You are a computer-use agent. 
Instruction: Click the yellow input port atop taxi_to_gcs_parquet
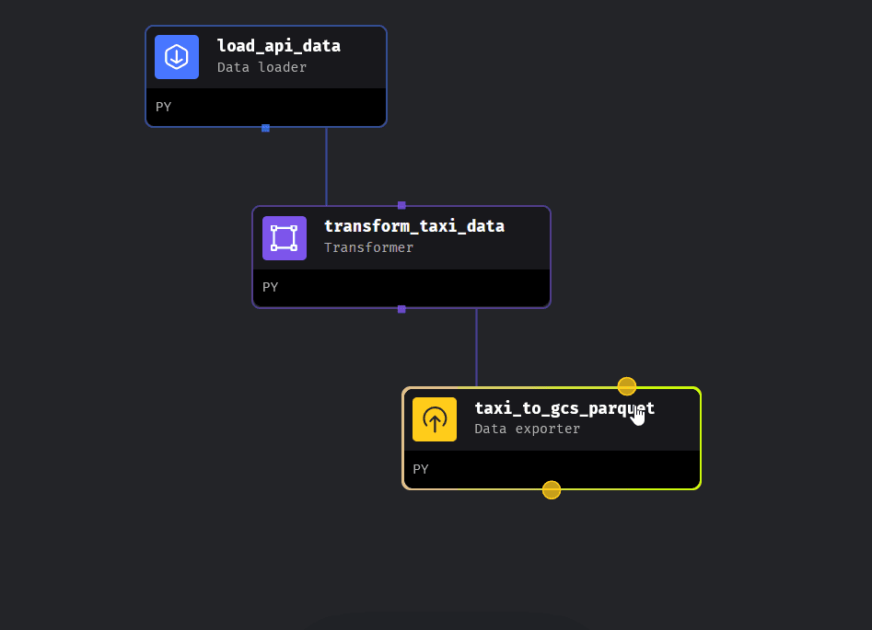click(626, 386)
